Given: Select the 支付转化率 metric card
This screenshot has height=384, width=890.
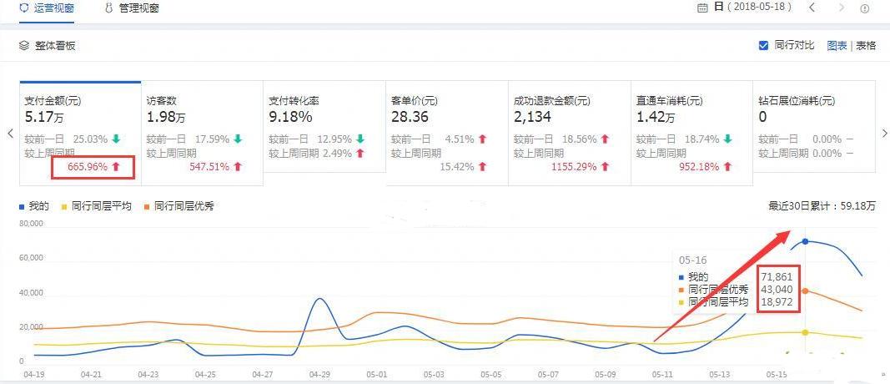Looking at the screenshot, I should (x=324, y=127).
